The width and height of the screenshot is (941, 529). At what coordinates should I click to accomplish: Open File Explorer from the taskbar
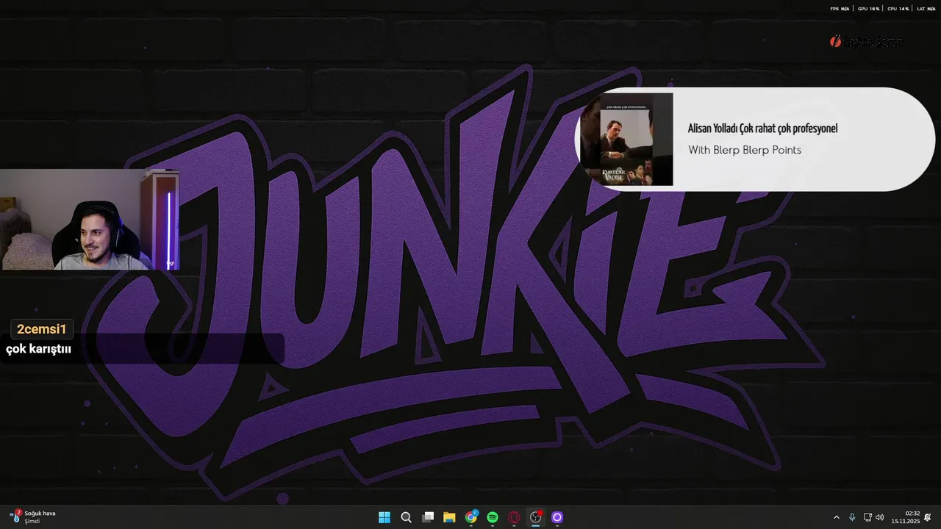[449, 517]
